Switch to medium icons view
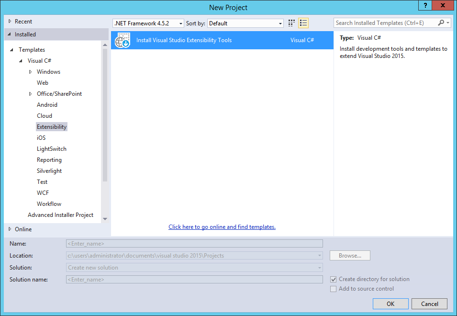 (x=291, y=23)
